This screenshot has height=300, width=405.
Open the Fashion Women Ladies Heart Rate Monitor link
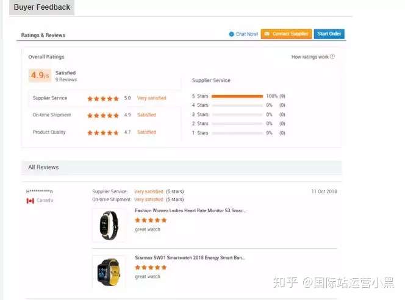(190, 211)
